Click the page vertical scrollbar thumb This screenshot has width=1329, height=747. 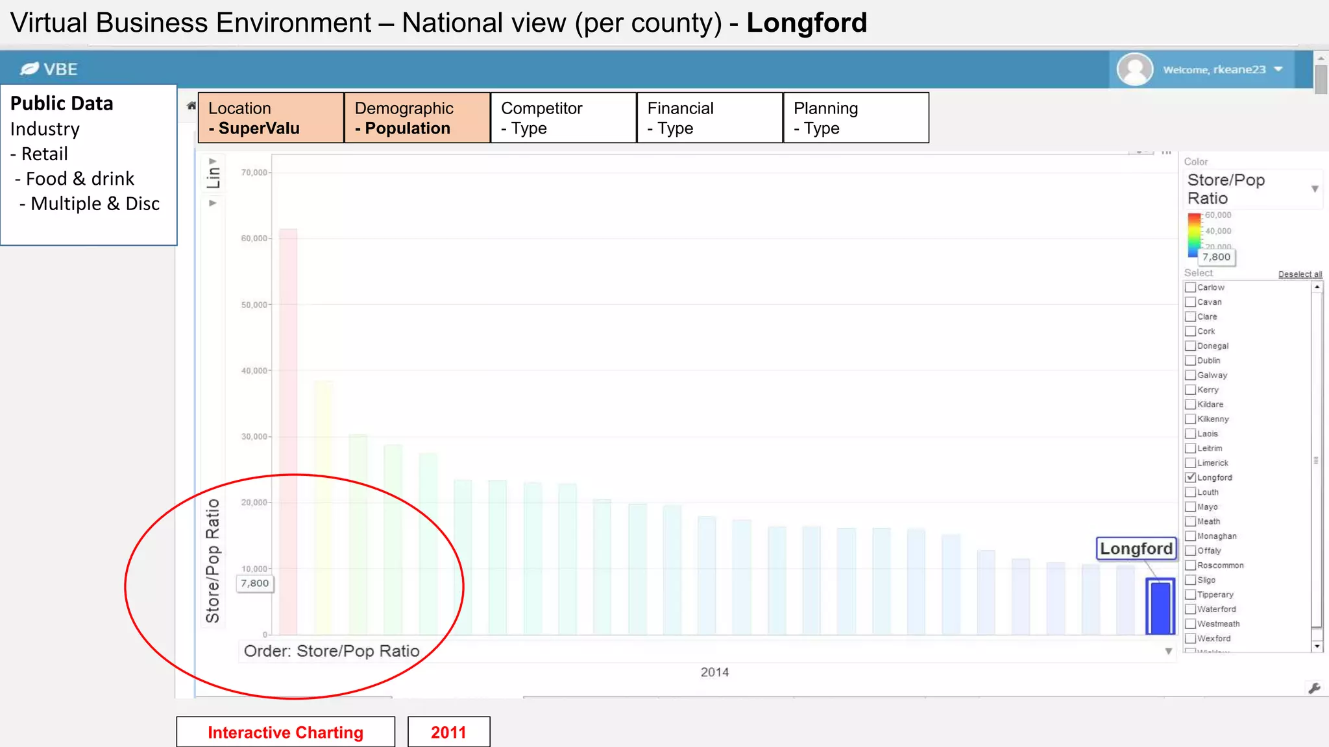1321,79
